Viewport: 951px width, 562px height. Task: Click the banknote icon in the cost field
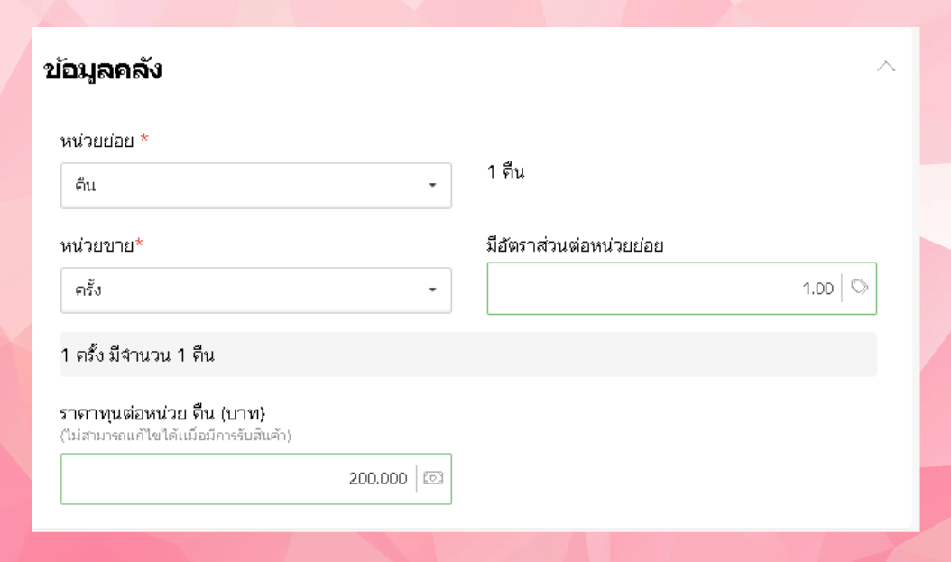point(433,478)
